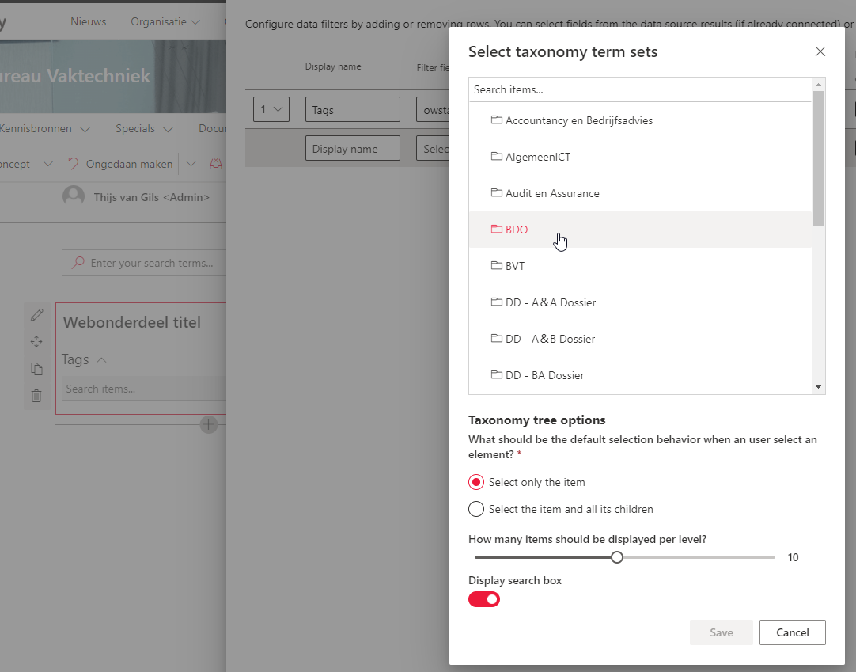Click the move web part icon
This screenshot has width=856, height=672.
[x=36, y=341]
